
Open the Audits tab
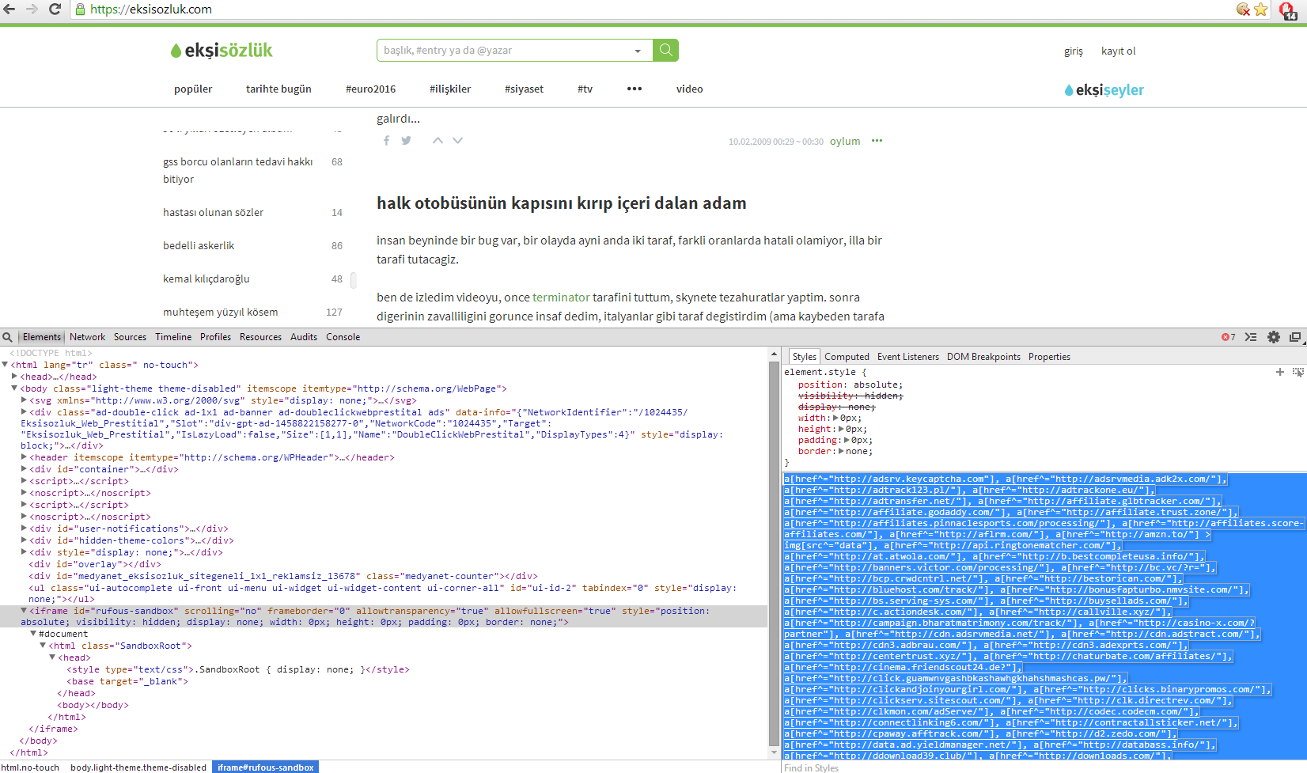click(x=304, y=337)
